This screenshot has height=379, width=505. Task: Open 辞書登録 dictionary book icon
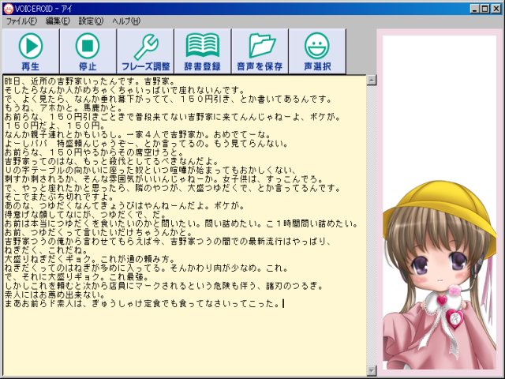[203, 51]
